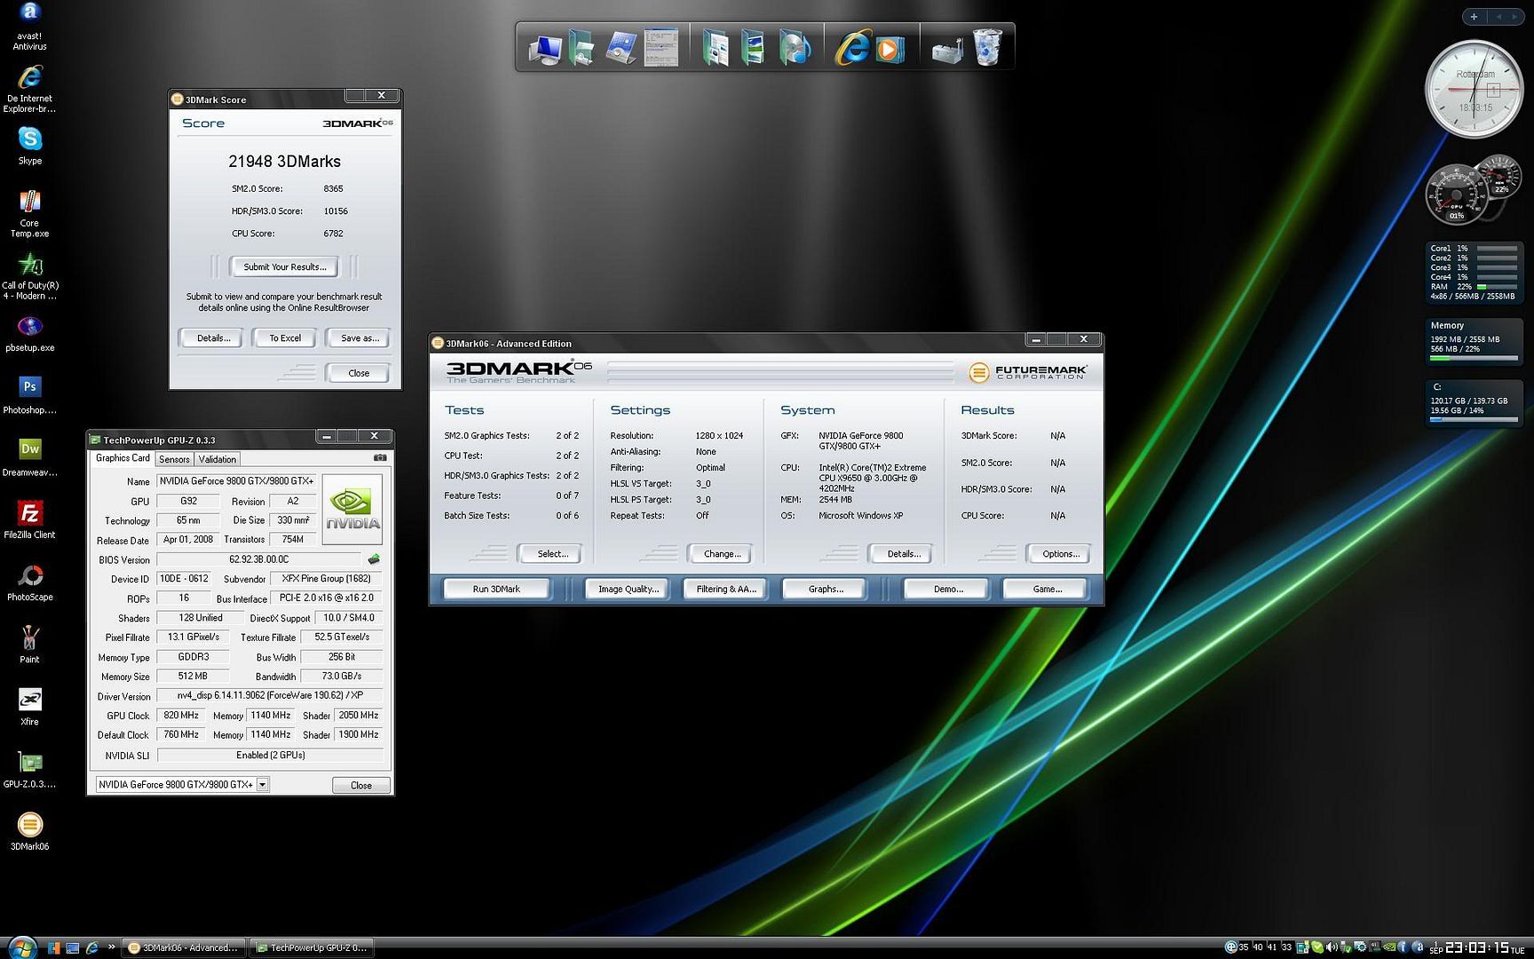The height and width of the screenshot is (959, 1534).
Task: Launch Internet Explorer from top dock
Action: coord(851,48)
